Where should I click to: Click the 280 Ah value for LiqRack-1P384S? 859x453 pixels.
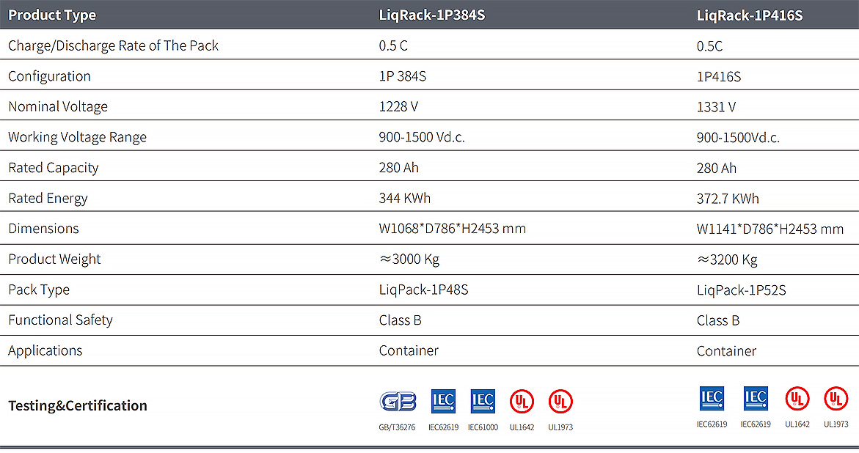[x=399, y=167]
